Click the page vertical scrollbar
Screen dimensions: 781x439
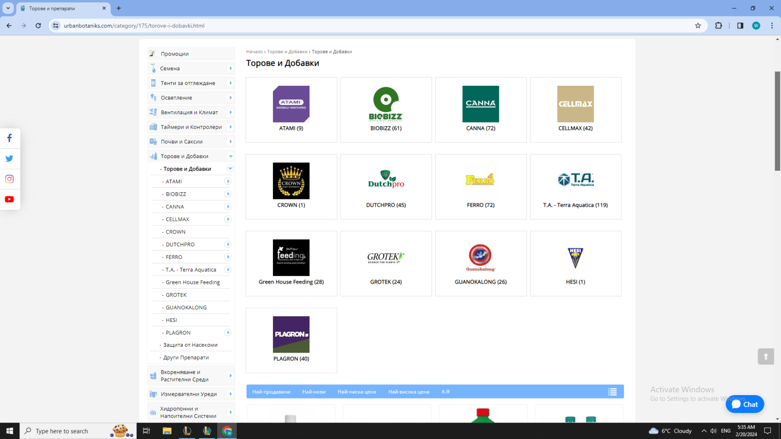click(x=777, y=121)
